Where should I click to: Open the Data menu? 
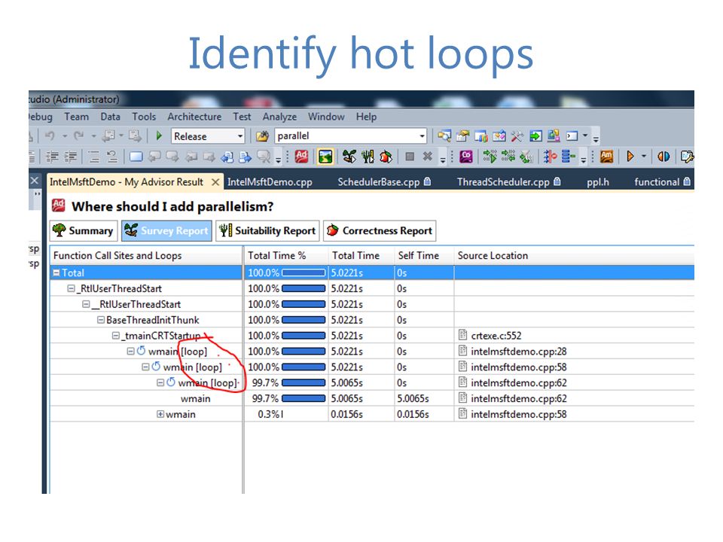pyautogui.click(x=110, y=117)
